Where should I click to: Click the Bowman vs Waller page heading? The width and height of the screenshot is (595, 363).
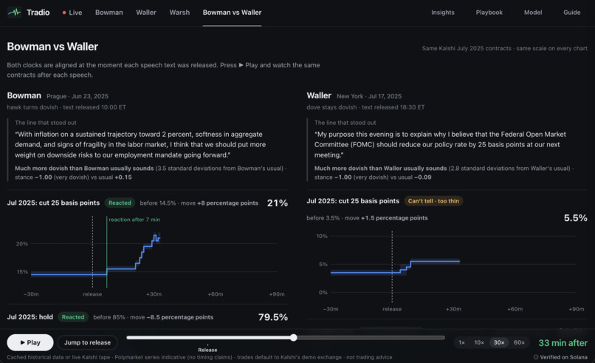coord(52,47)
